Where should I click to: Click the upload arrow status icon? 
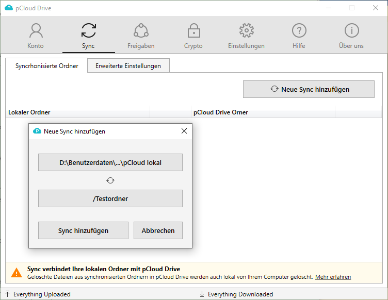(x=7, y=294)
